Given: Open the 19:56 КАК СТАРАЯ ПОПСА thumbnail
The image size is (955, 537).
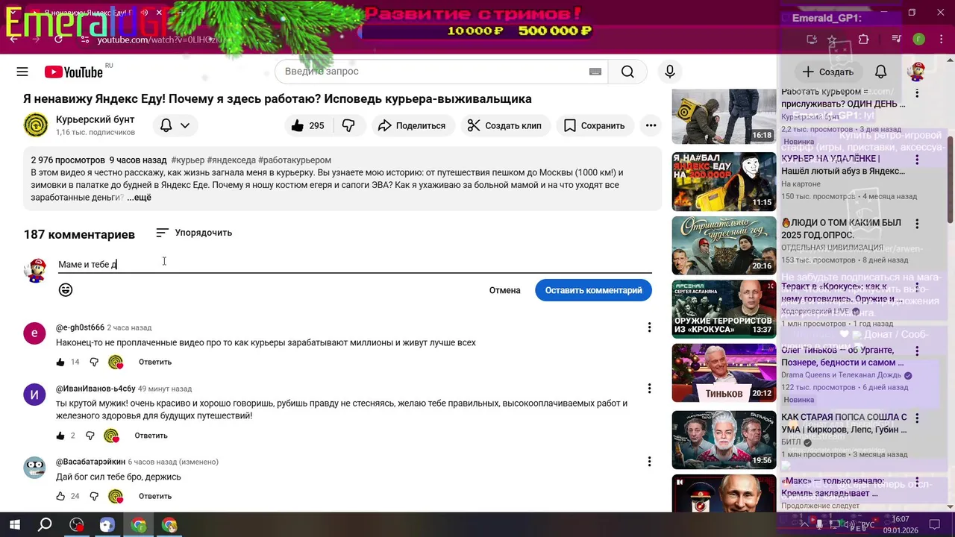Looking at the screenshot, I should tap(724, 440).
